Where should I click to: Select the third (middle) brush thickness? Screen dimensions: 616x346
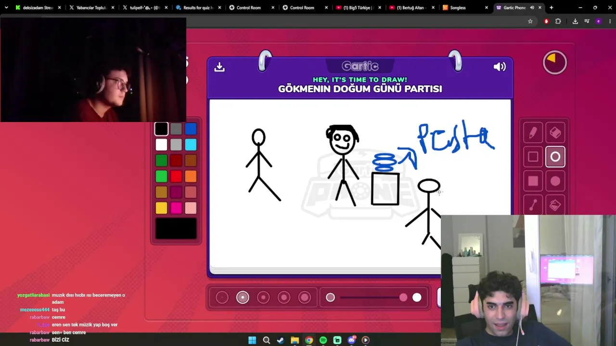(x=263, y=297)
